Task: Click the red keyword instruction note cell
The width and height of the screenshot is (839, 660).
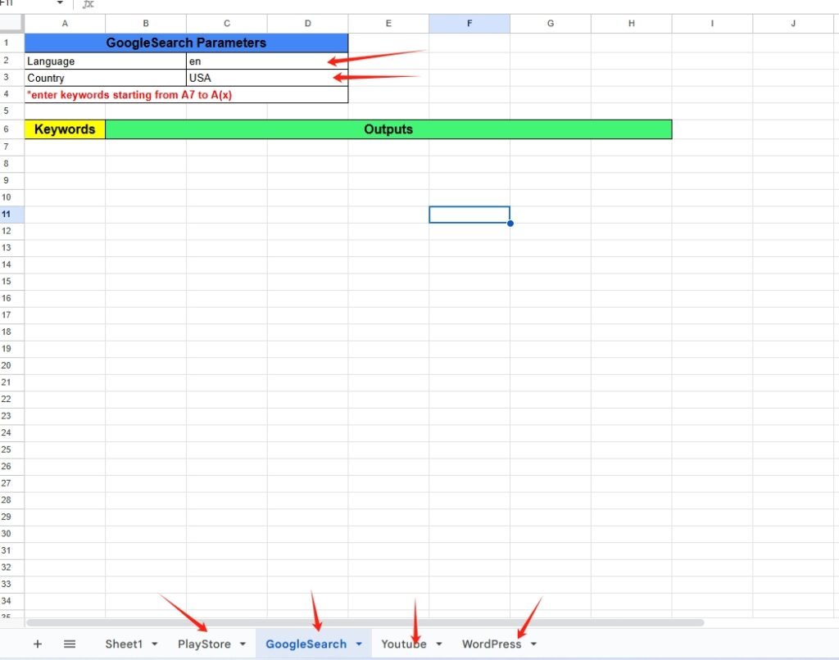Action: 186,95
